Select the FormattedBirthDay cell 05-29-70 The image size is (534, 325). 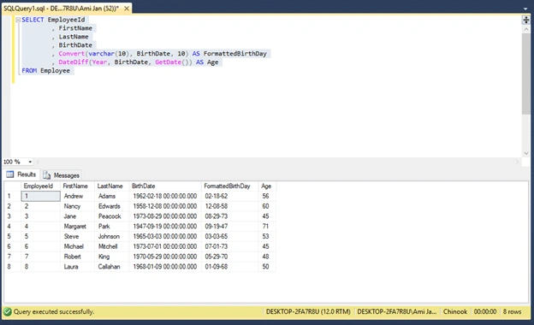pyautogui.click(x=230, y=257)
